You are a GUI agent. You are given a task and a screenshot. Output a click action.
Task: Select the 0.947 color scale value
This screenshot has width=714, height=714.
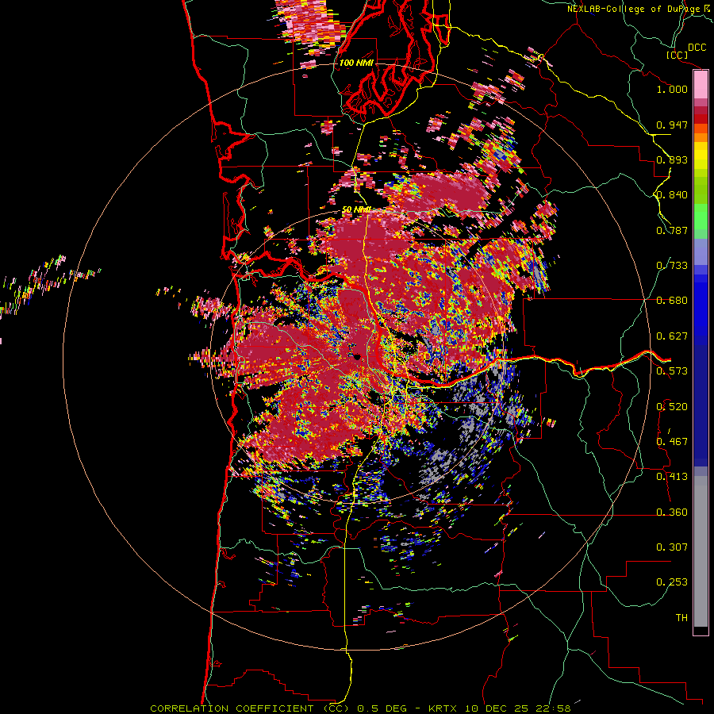(x=672, y=125)
